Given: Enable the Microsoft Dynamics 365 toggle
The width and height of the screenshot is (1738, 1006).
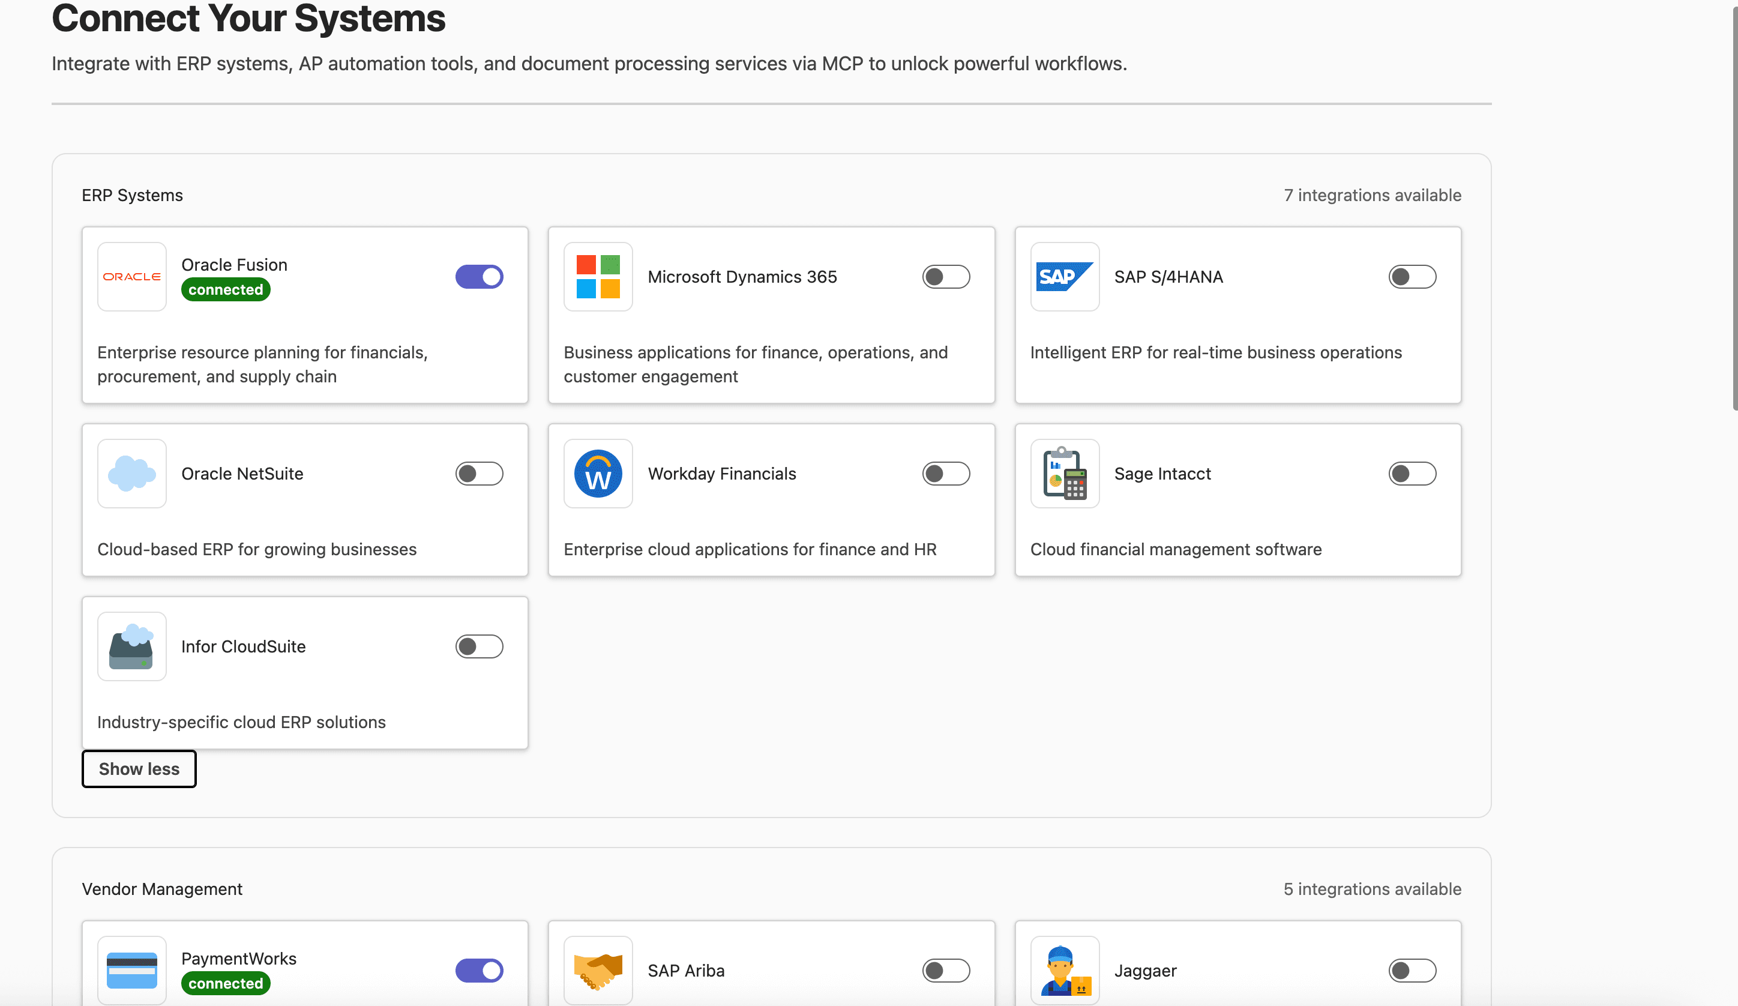Looking at the screenshot, I should [x=946, y=277].
